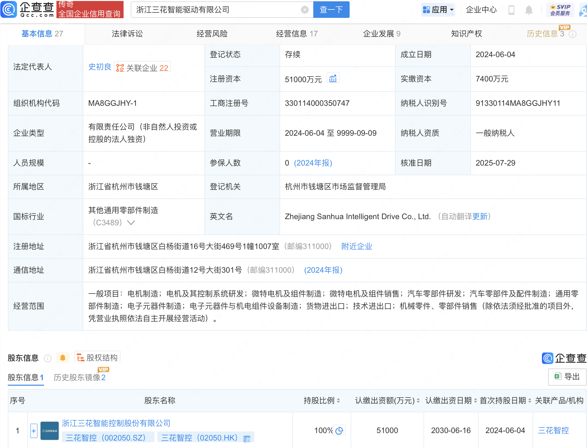Click 成立日期 value 2024-06-04
The image size is (587, 448).
click(x=495, y=55)
